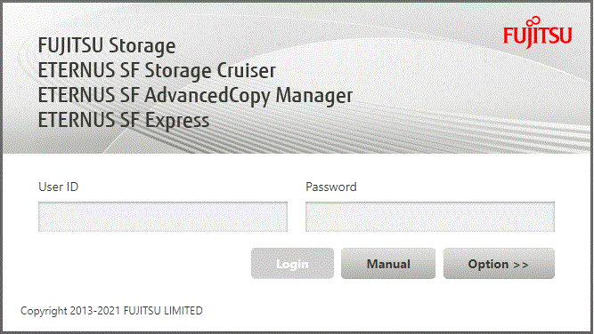Click the User ID label

pyautogui.click(x=59, y=187)
